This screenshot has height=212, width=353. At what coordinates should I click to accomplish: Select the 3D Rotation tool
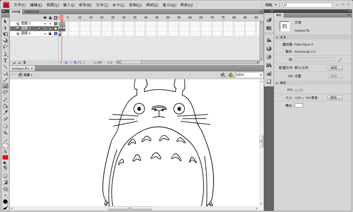pos(5,41)
